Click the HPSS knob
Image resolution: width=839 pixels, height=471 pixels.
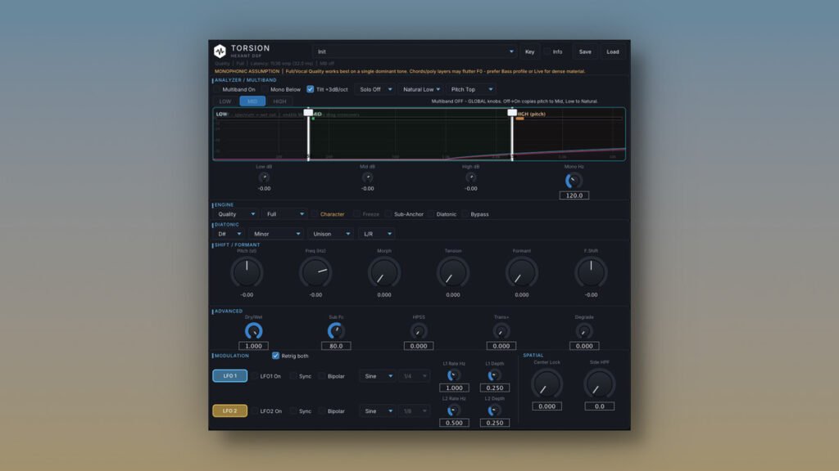419,332
